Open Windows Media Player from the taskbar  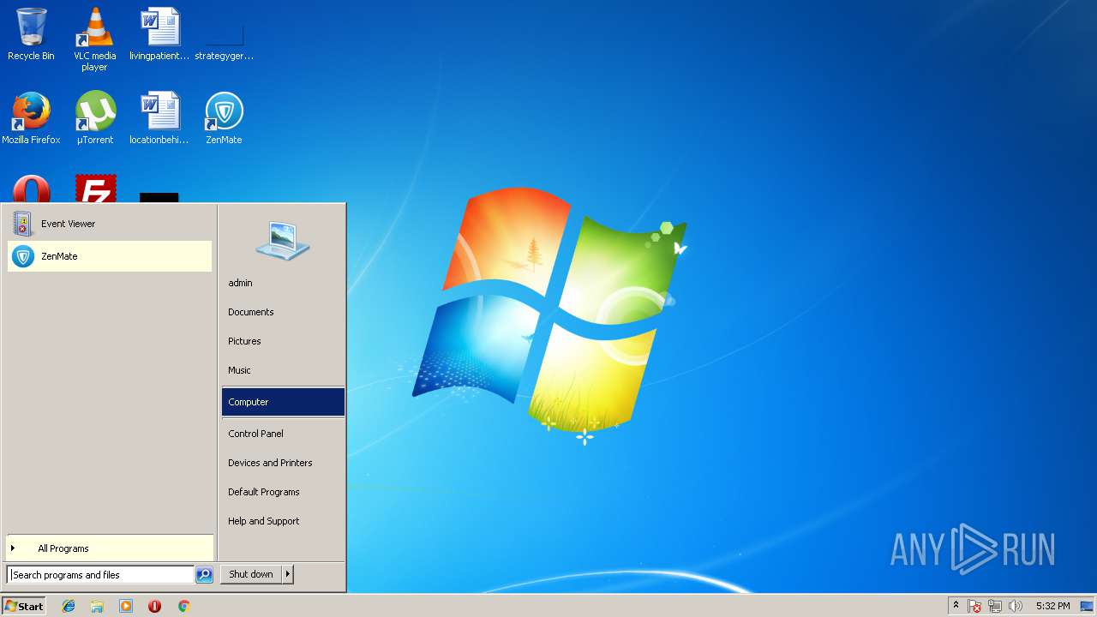(126, 606)
